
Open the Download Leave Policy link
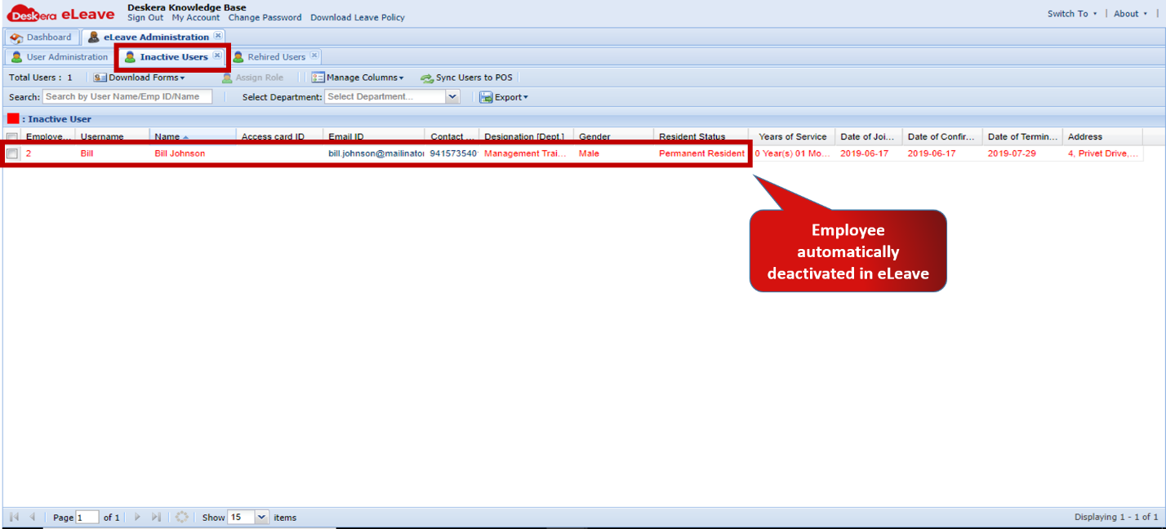click(358, 17)
